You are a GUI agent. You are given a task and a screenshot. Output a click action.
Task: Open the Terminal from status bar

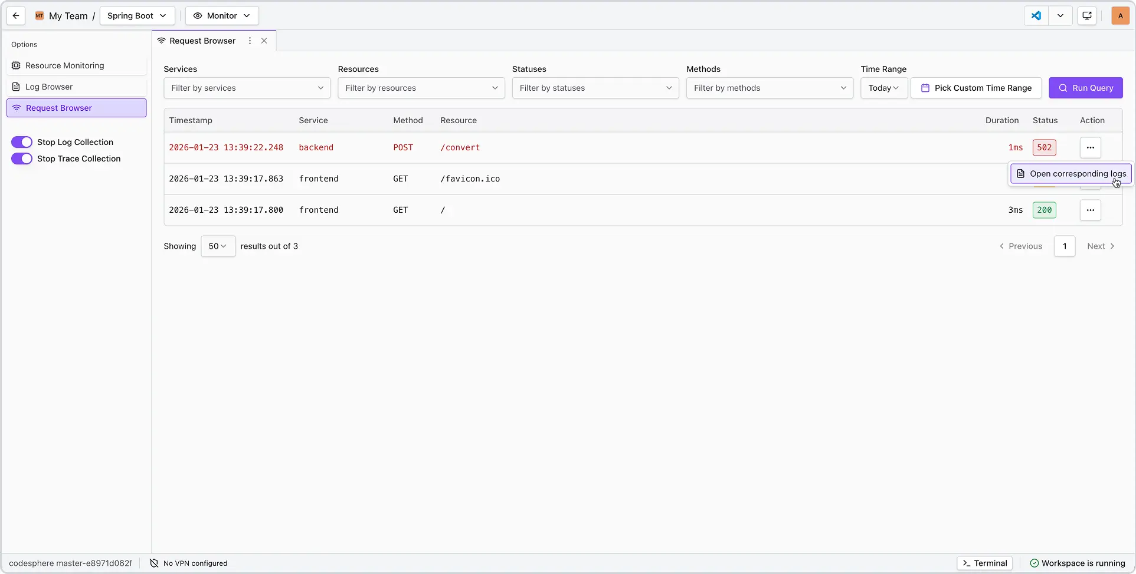(x=984, y=563)
